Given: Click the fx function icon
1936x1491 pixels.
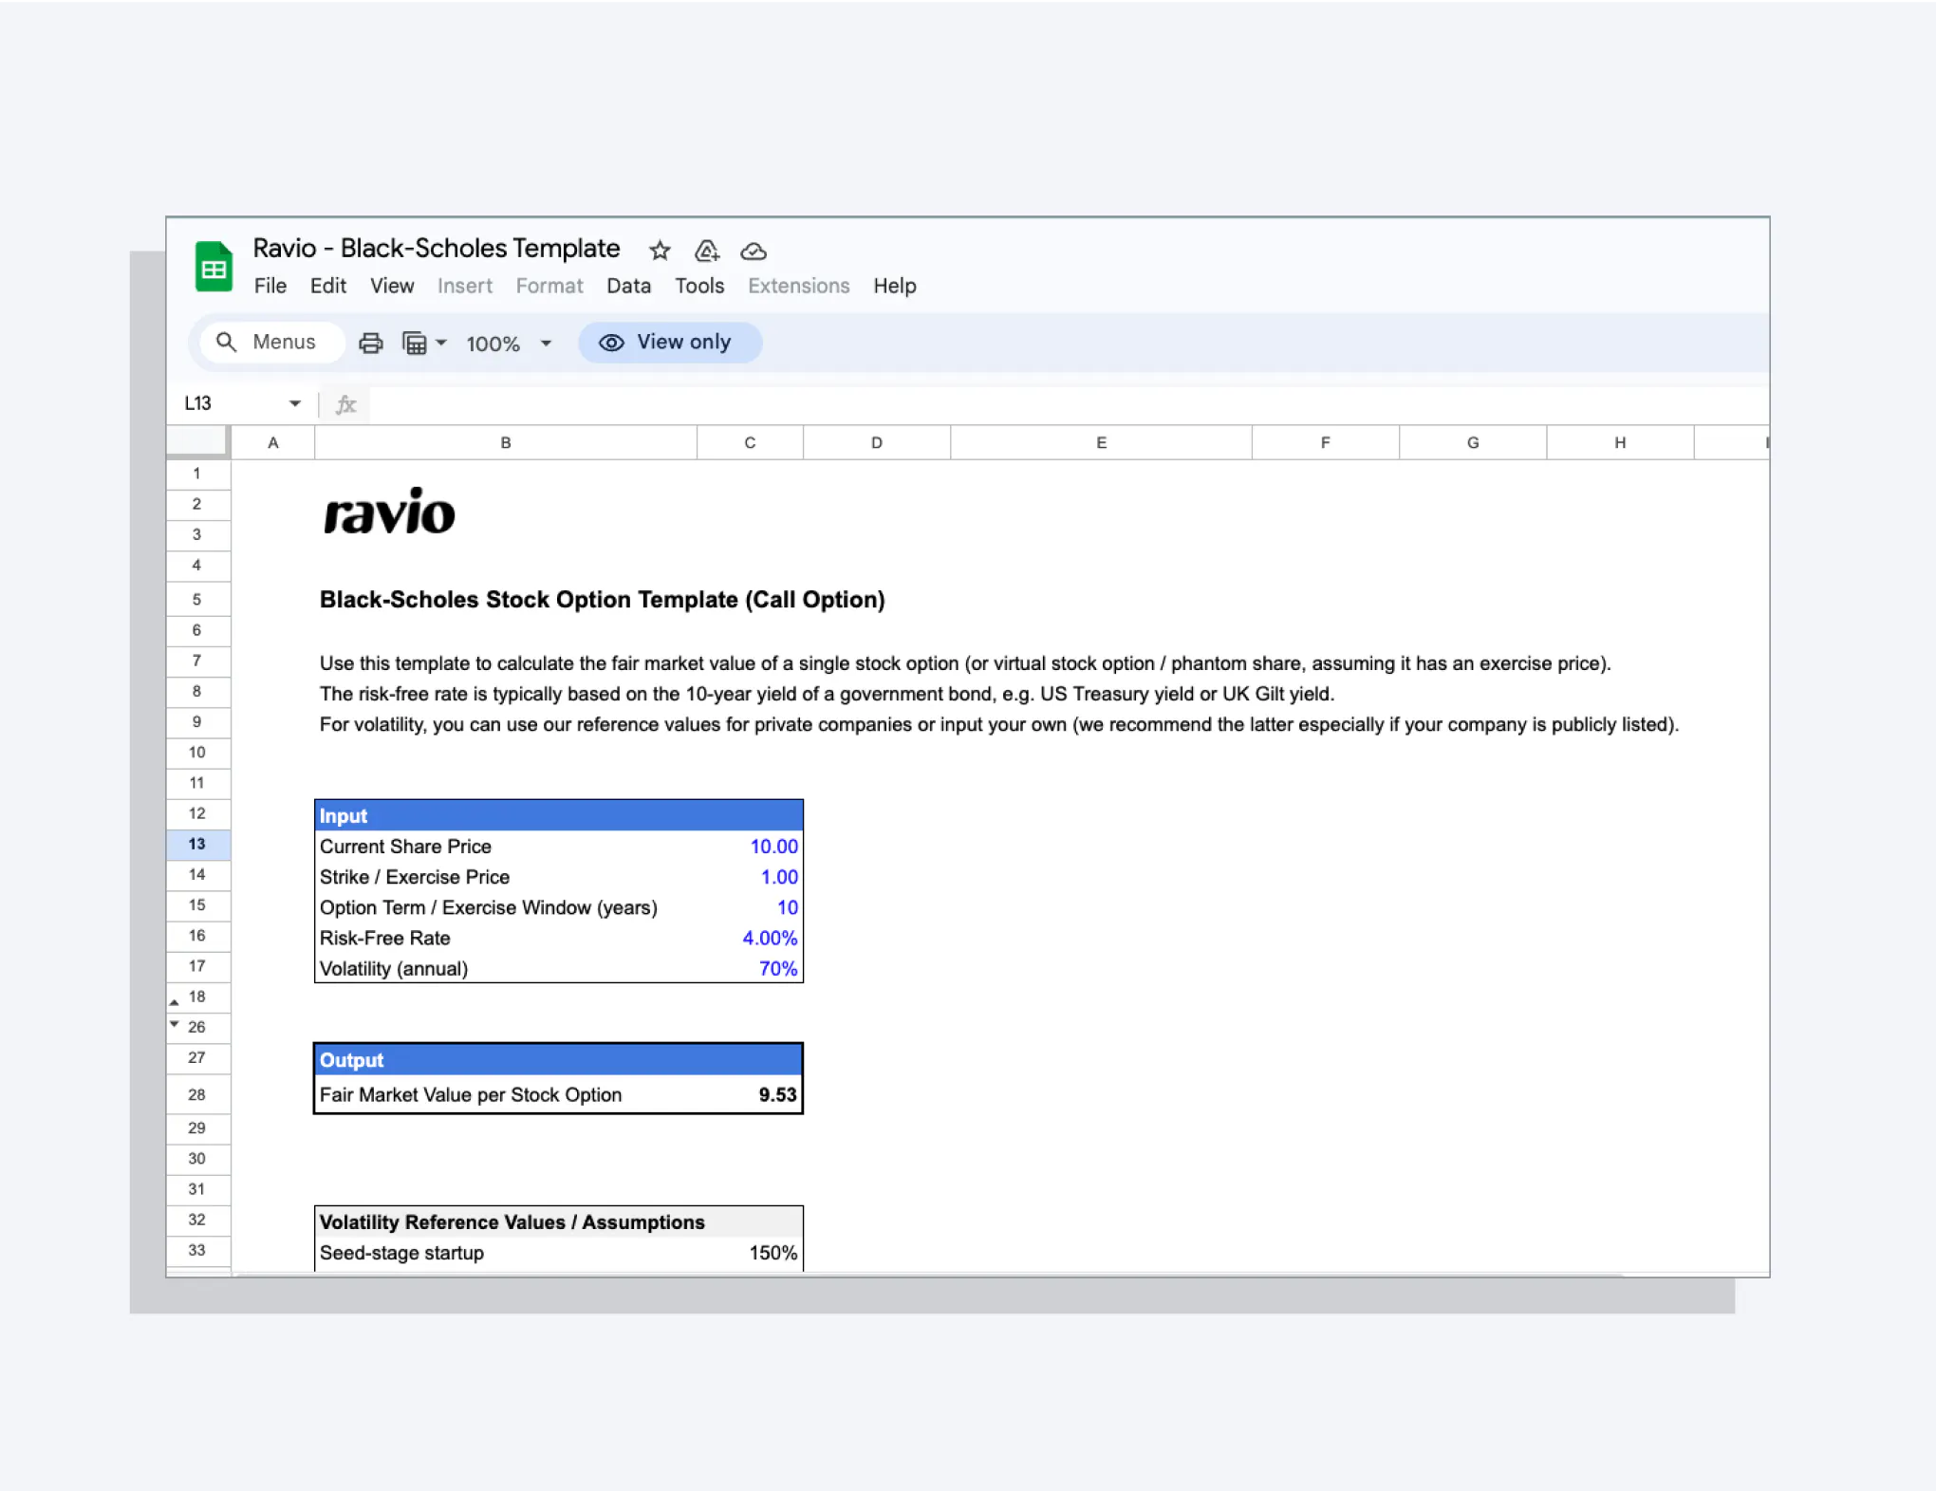Looking at the screenshot, I should pos(346,404).
